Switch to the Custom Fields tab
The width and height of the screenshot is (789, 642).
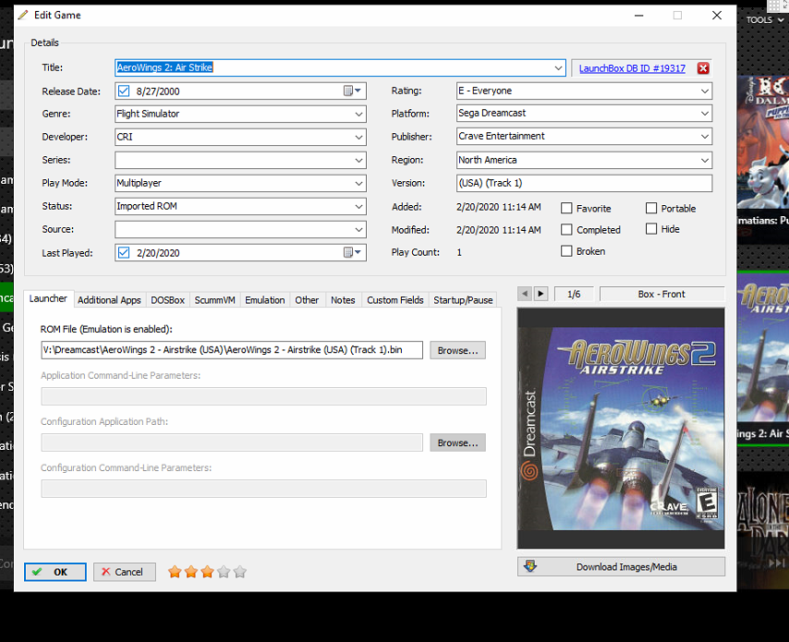click(x=395, y=300)
